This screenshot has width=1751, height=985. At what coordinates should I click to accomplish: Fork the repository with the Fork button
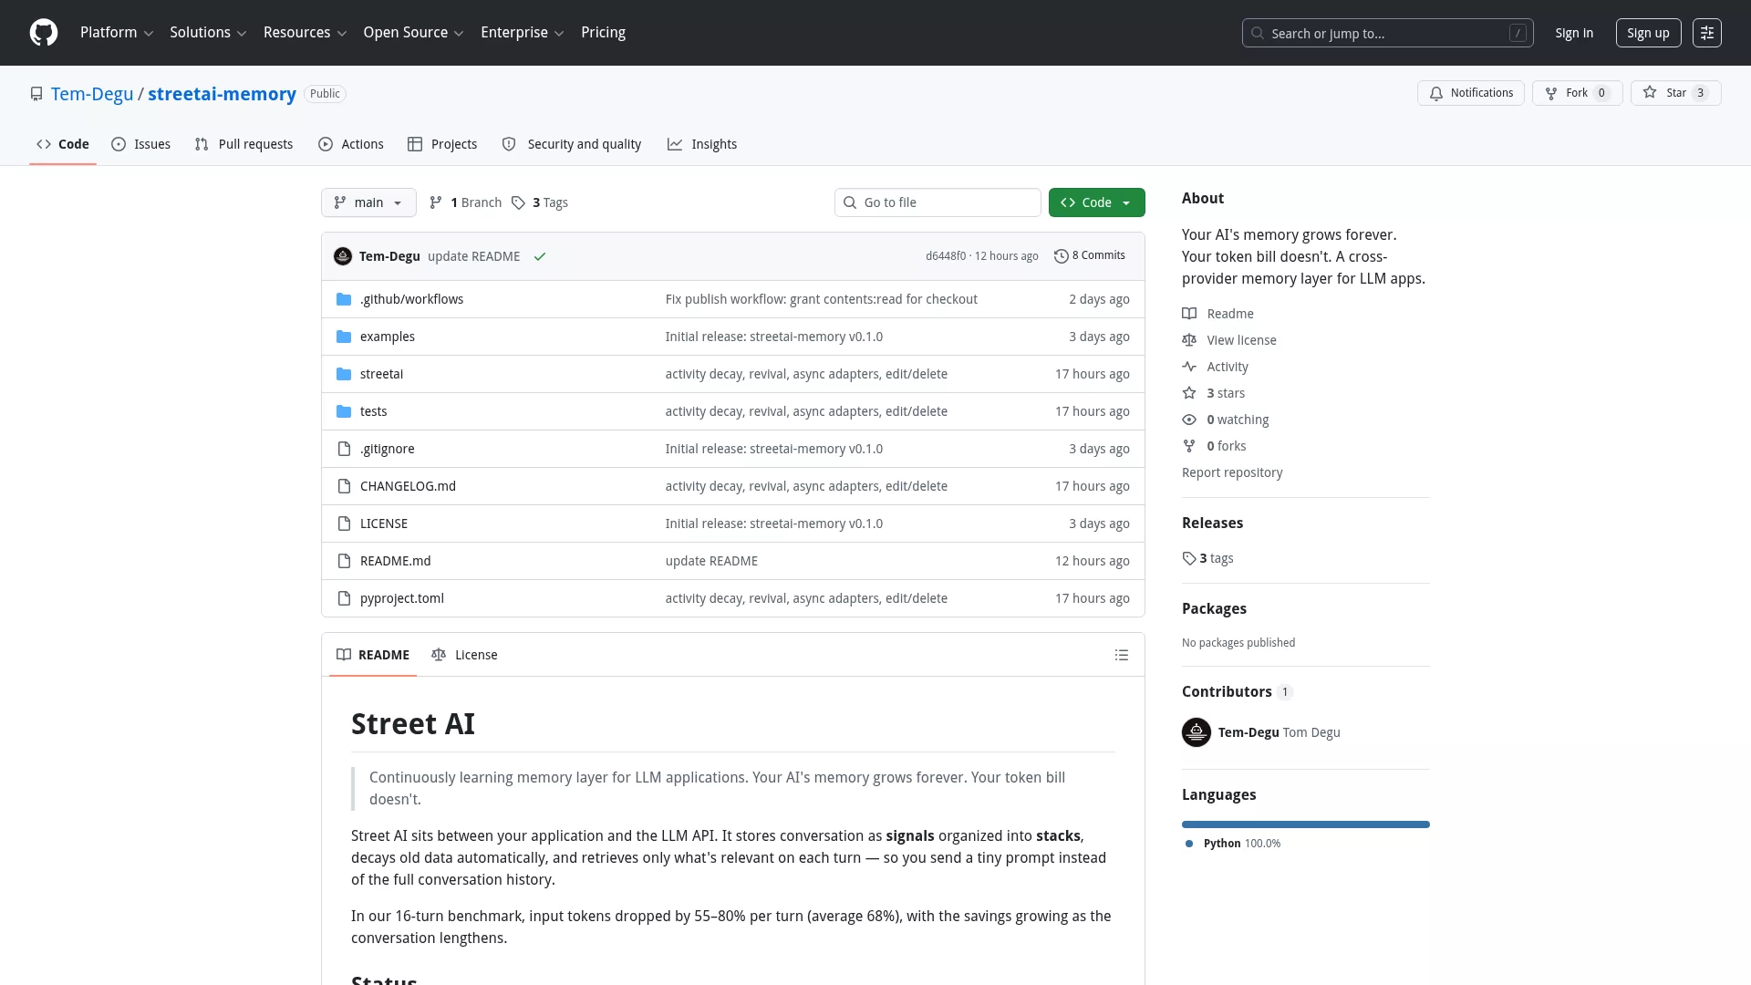click(x=1577, y=93)
